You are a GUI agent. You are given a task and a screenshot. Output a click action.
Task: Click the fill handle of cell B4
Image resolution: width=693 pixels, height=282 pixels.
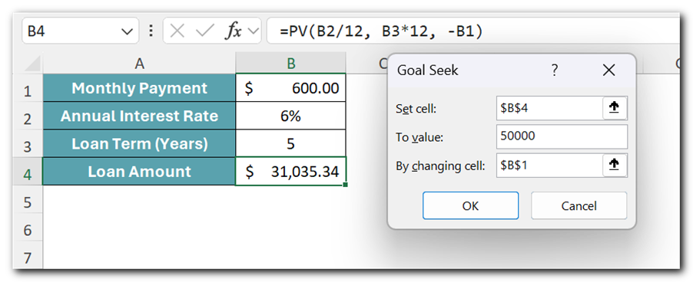(x=345, y=185)
